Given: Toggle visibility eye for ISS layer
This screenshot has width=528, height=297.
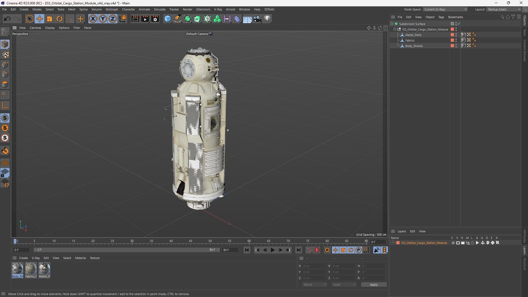Looking at the screenshot, I should click(x=458, y=243).
